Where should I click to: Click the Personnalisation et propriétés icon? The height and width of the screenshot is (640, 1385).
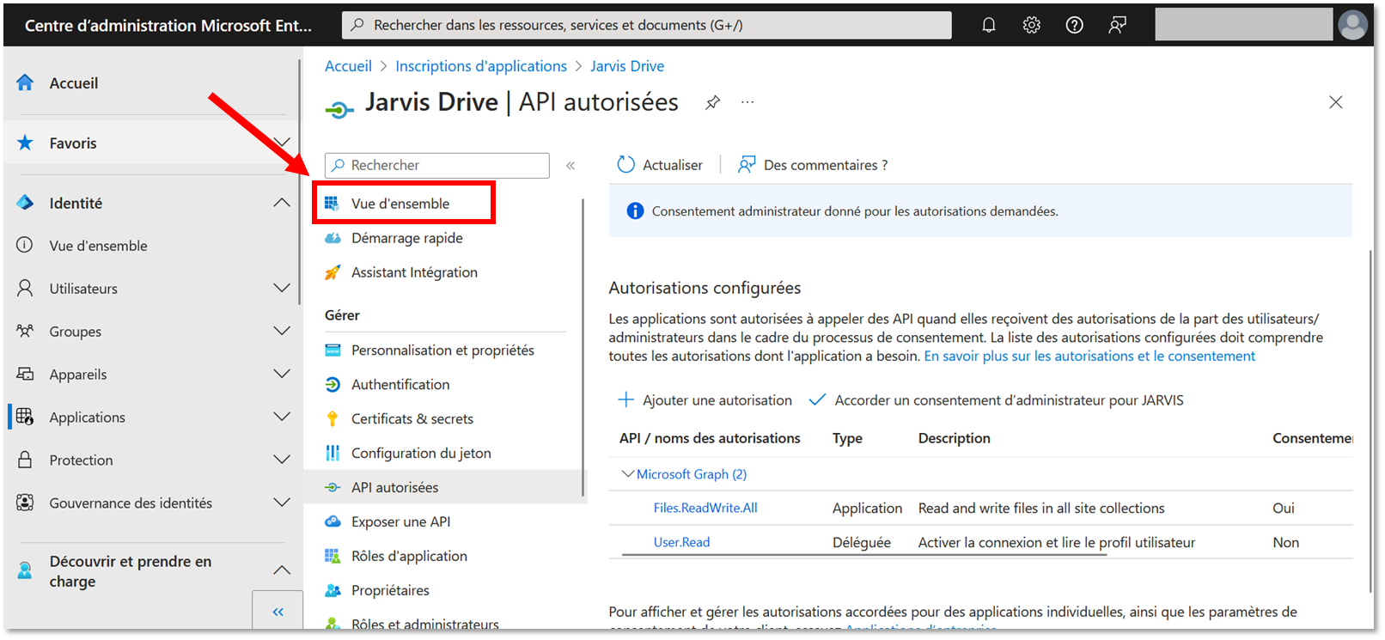point(333,350)
